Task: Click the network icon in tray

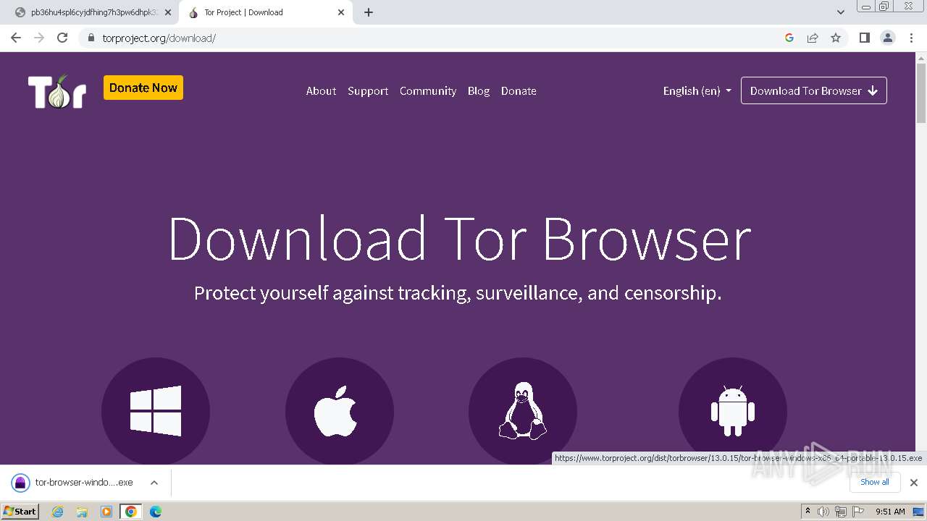Action: coord(840,512)
